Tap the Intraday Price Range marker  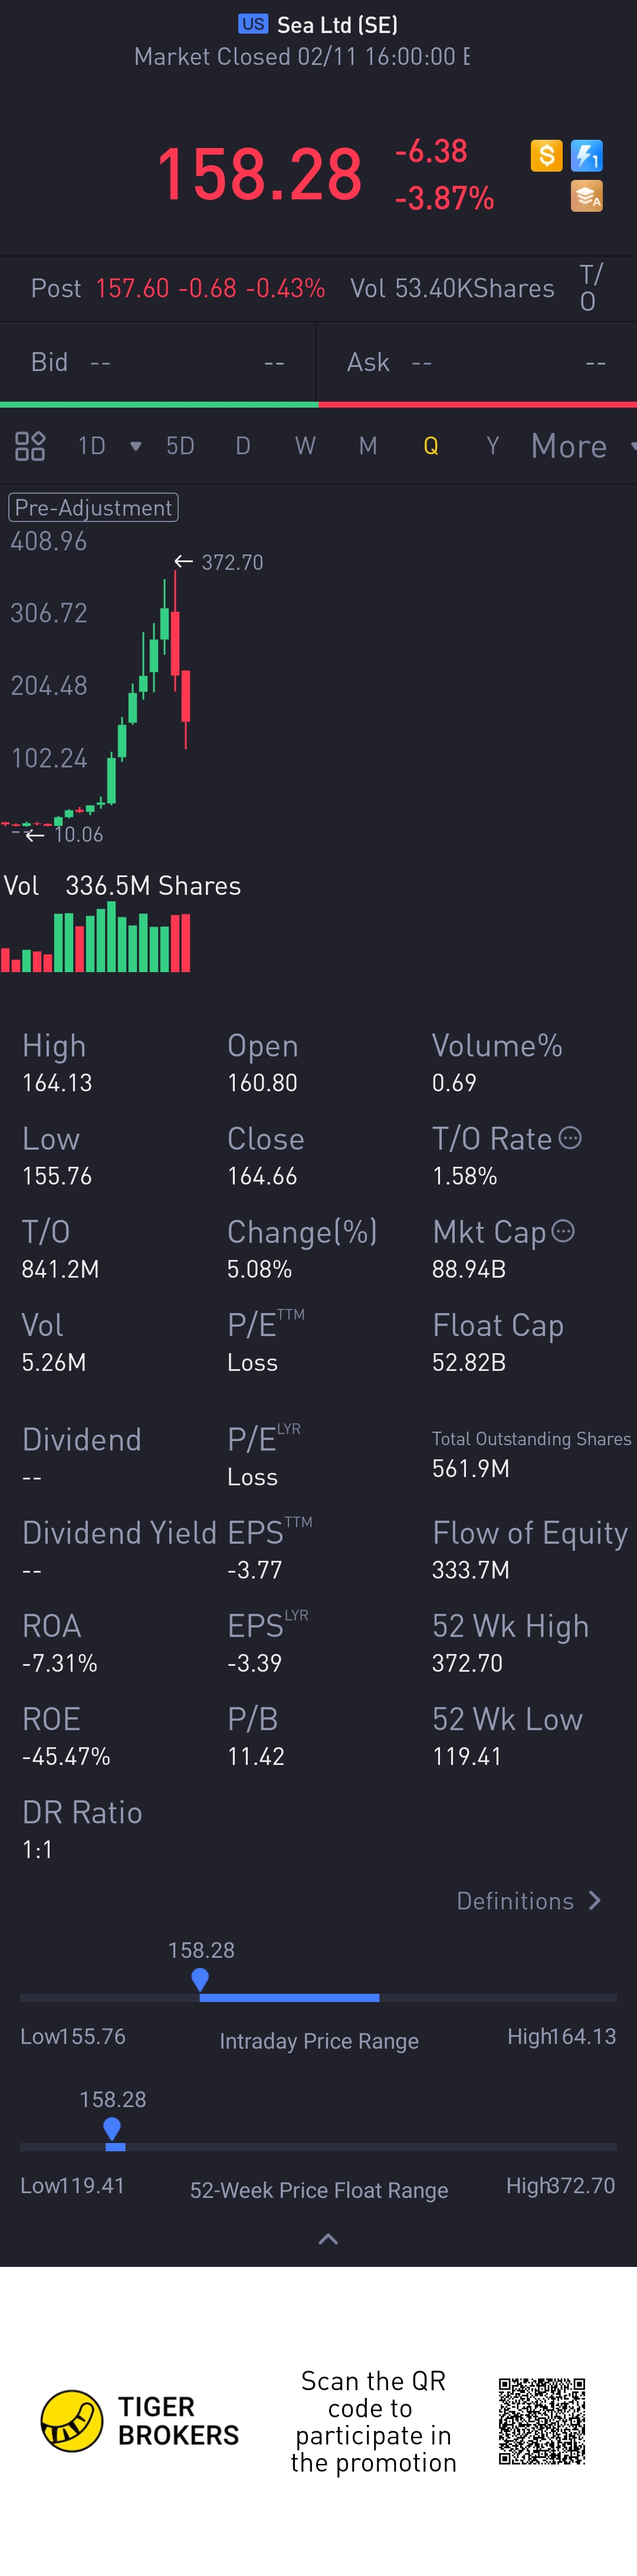coord(200,1979)
